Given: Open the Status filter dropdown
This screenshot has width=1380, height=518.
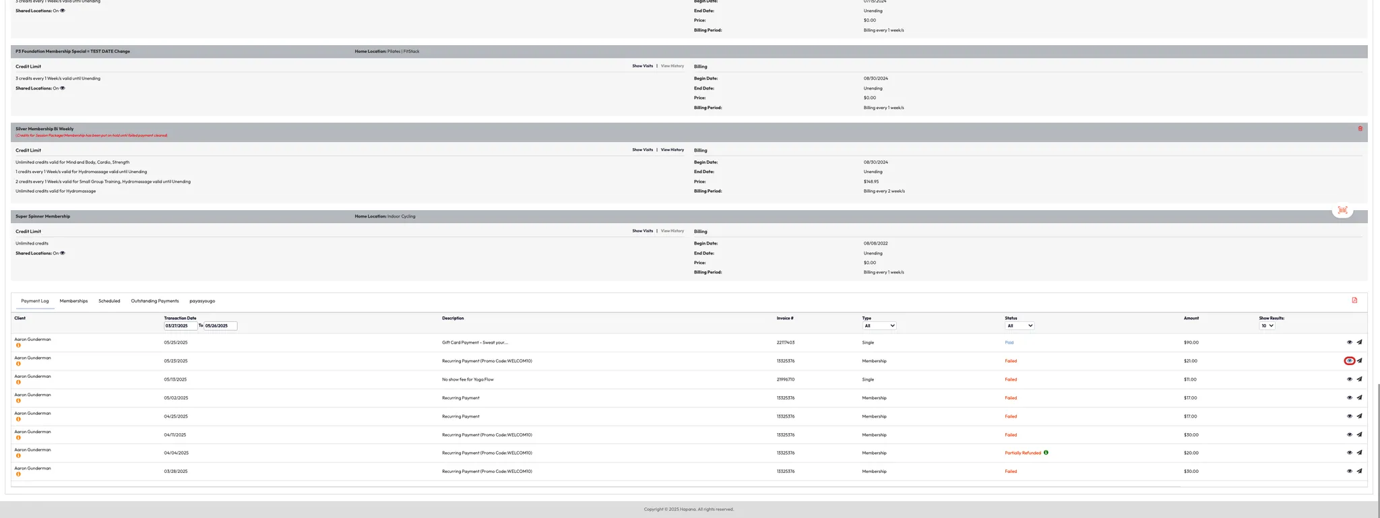Looking at the screenshot, I should coord(1019,326).
